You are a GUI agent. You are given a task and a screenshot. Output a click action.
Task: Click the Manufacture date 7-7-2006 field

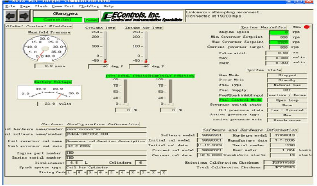283,140
